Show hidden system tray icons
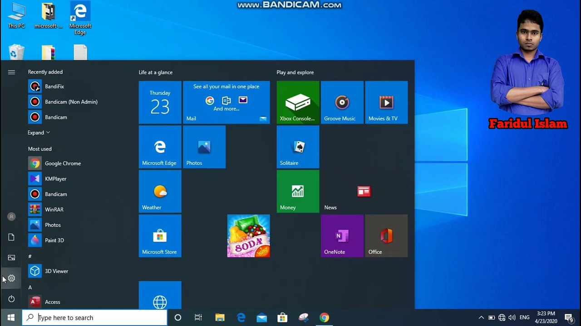The width and height of the screenshot is (581, 326). tap(481, 317)
